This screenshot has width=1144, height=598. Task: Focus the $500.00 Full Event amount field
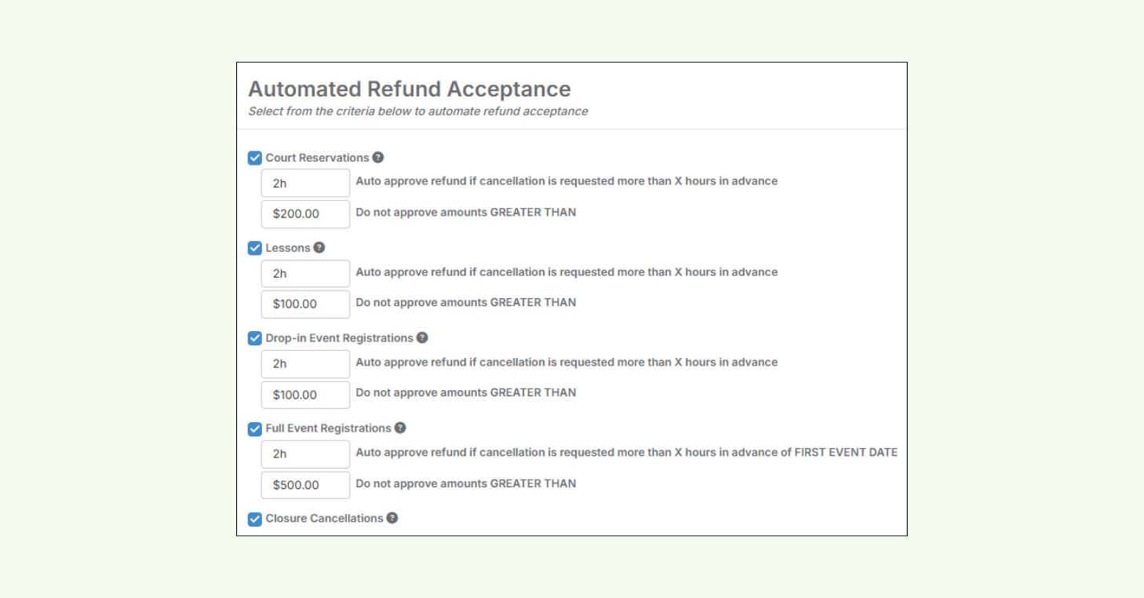(305, 484)
